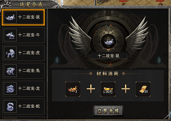The height and width of the screenshot is (121, 171).
Task: Select the snake pet icon
Action: pyautogui.click(x=10, y=106)
